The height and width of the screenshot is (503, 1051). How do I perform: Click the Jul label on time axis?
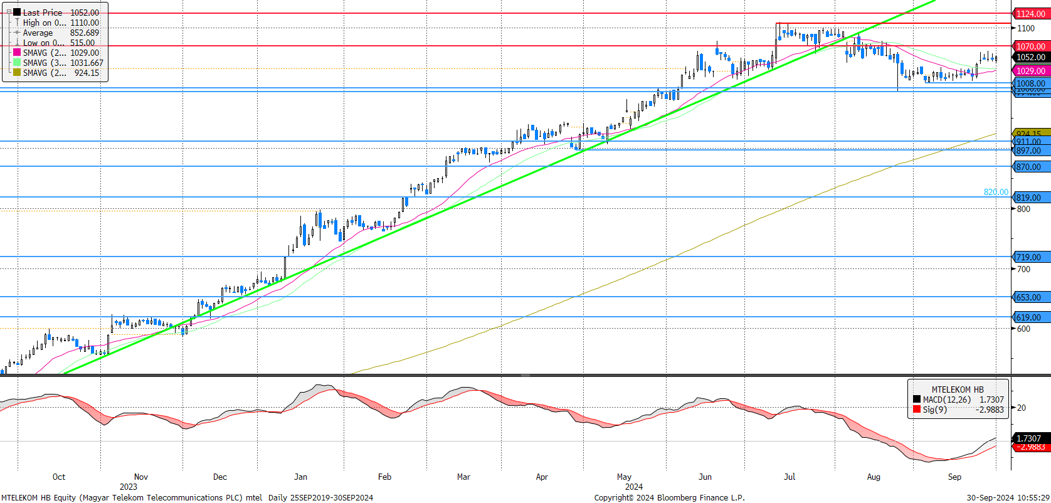790,477
